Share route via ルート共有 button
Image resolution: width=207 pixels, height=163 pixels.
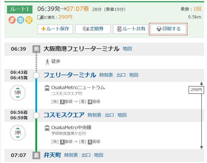click(x=131, y=29)
